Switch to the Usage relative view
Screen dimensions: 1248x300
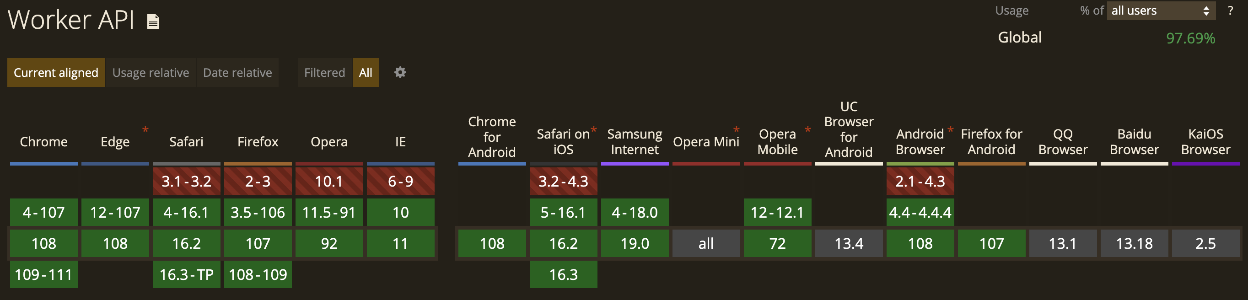click(x=151, y=73)
